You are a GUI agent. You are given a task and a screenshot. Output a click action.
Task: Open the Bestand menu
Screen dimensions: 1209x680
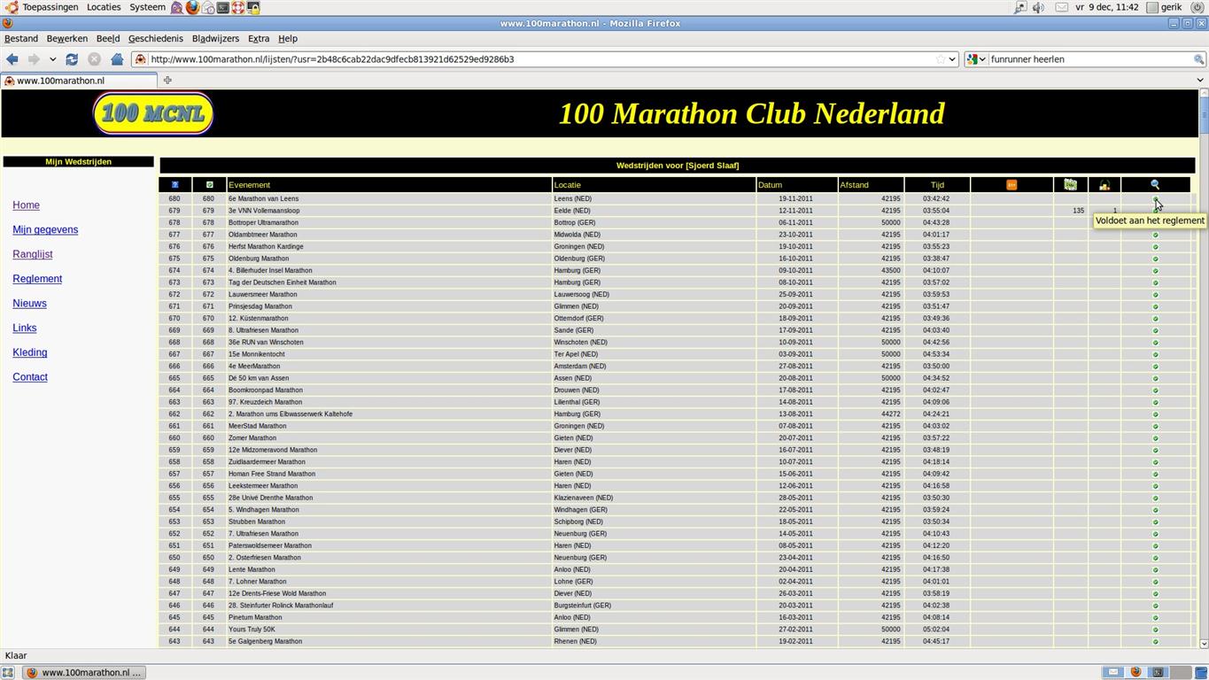pyautogui.click(x=21, y=39)
